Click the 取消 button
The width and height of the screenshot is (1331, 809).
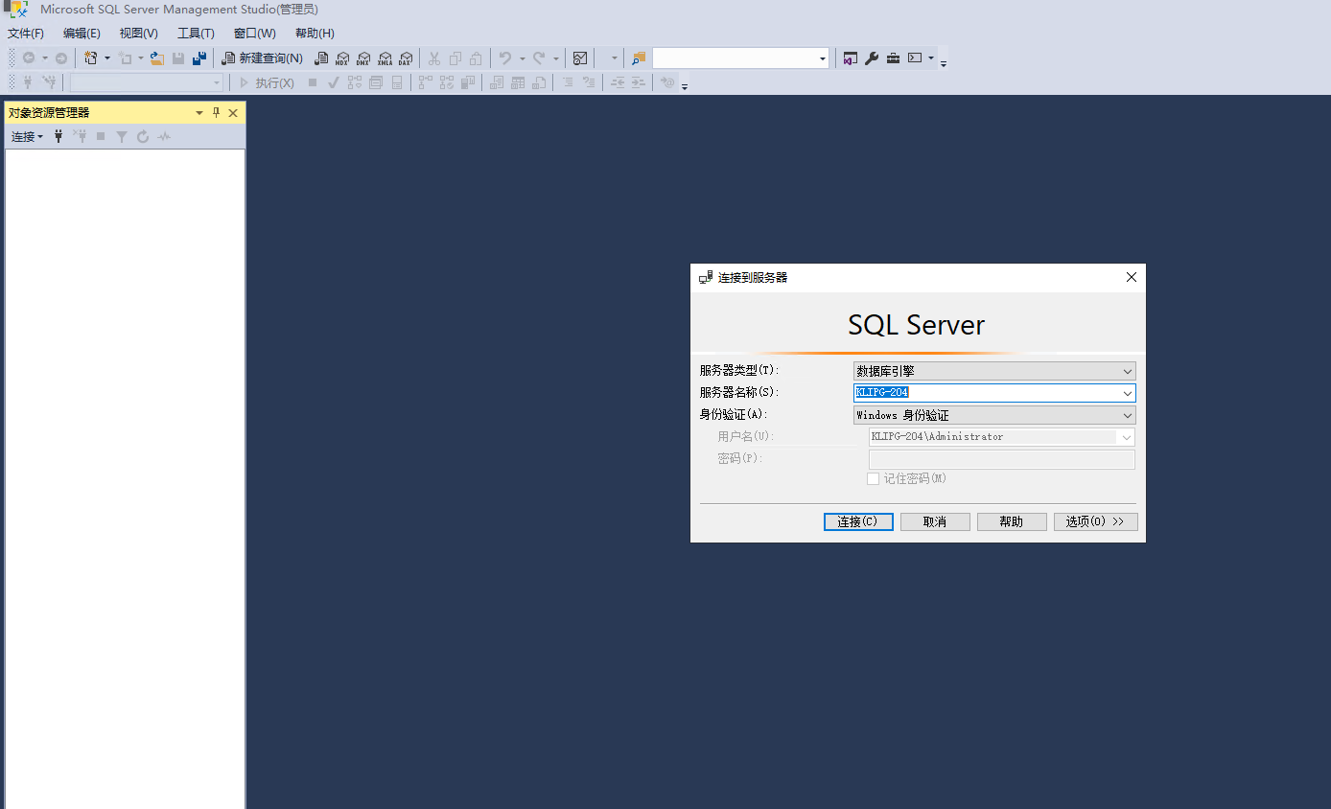click(x=935, y=521)
